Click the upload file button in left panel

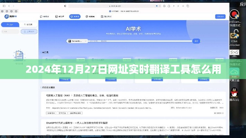pos(29,32)
